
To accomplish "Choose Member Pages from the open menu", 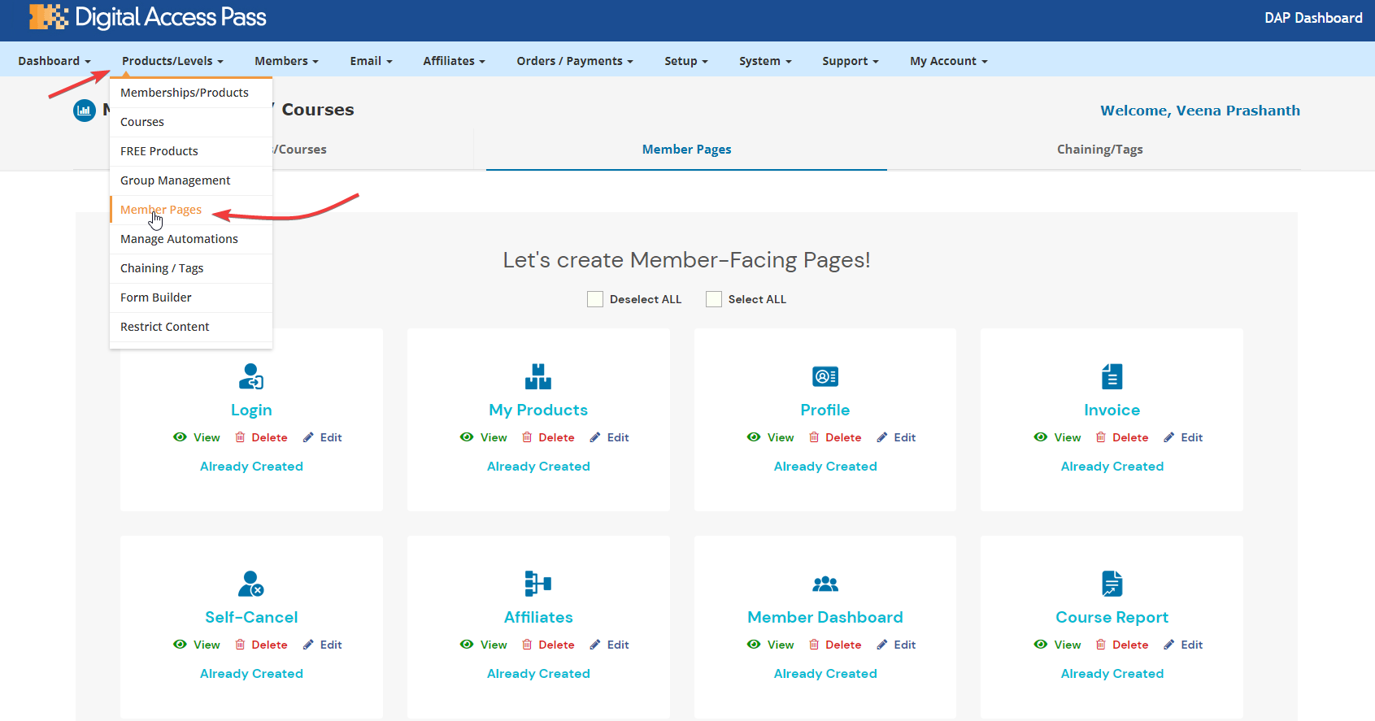I will 161,210.
